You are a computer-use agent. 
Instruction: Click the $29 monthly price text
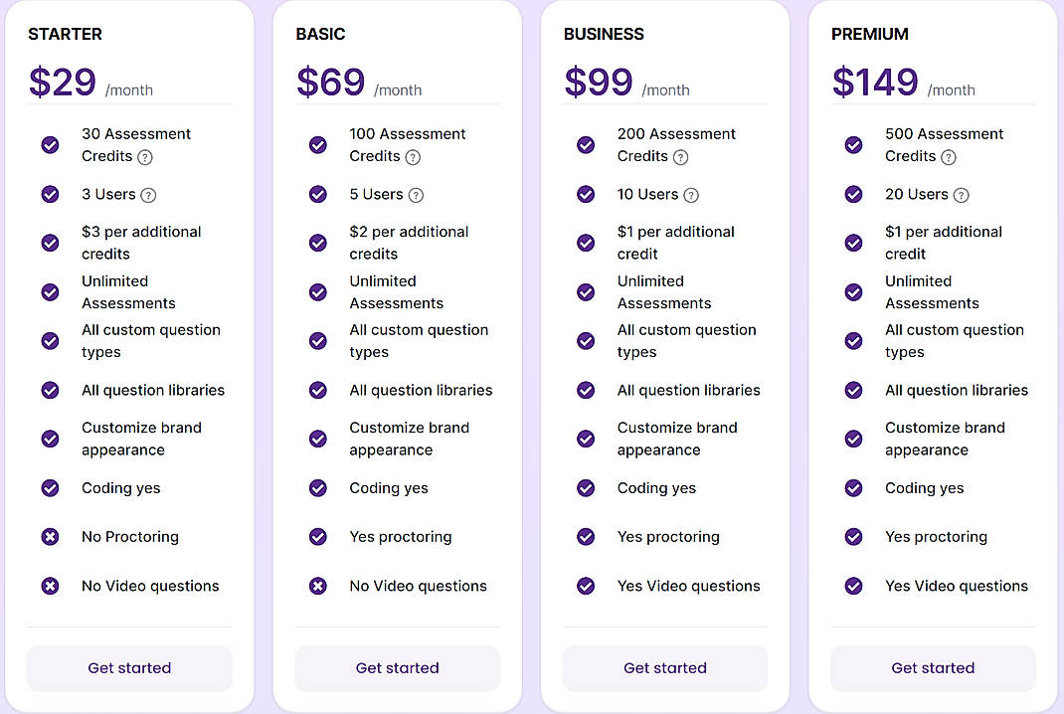[x=62, y=83]
